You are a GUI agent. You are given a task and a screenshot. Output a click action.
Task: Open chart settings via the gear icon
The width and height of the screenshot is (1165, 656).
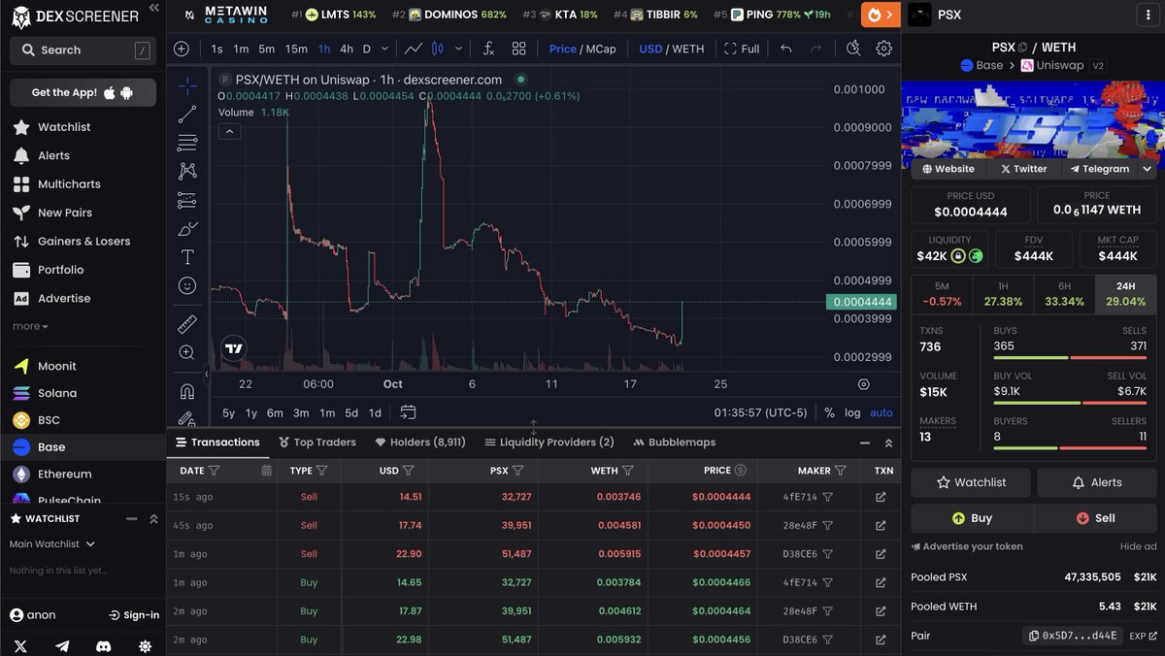coord(883,48)
